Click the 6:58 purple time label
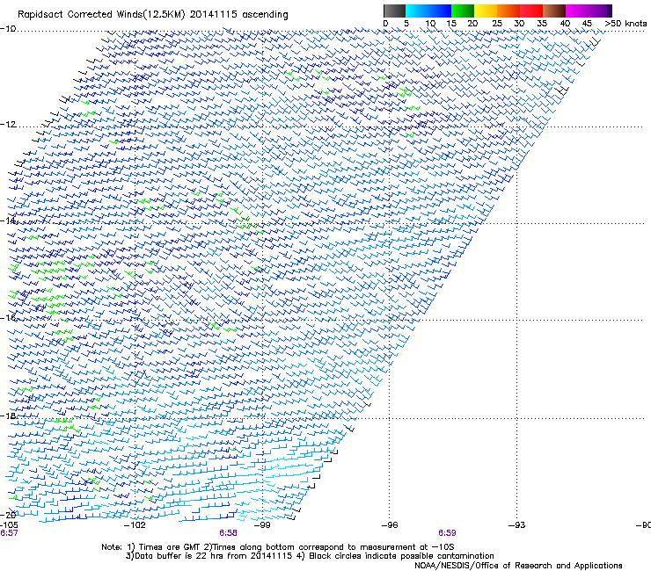The width and height of the screenshot is (651, 571). click(x=229, y=533)
